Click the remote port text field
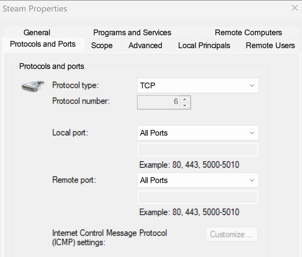This screenshot has height=257, width=302. (198, 197)
